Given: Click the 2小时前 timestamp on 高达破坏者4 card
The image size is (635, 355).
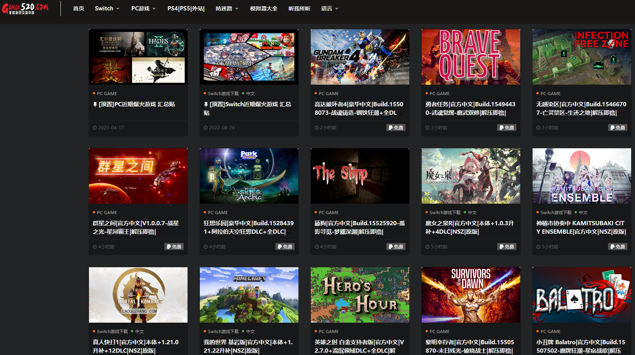Looking at the screenshot, I should (x=325, y=128).
